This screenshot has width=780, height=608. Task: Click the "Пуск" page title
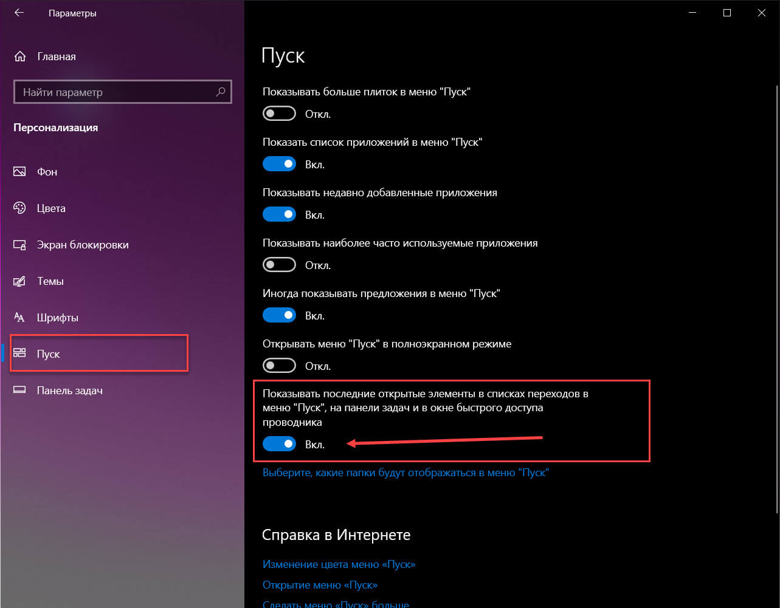click(283, 56)
